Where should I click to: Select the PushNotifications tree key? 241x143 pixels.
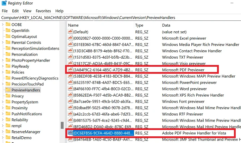click(x=27, y=114)
